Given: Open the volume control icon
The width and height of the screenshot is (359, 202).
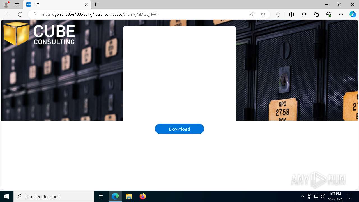Looking at the screenshot, I should (x=323, y=196).
